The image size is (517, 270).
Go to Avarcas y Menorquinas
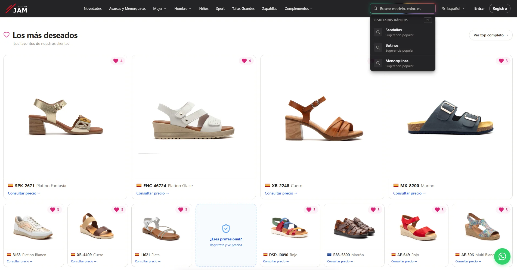point(127,8)
